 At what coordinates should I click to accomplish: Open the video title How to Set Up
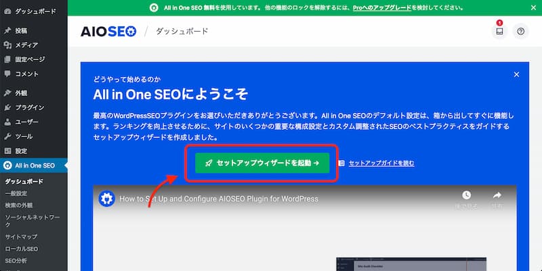point(219,199)
